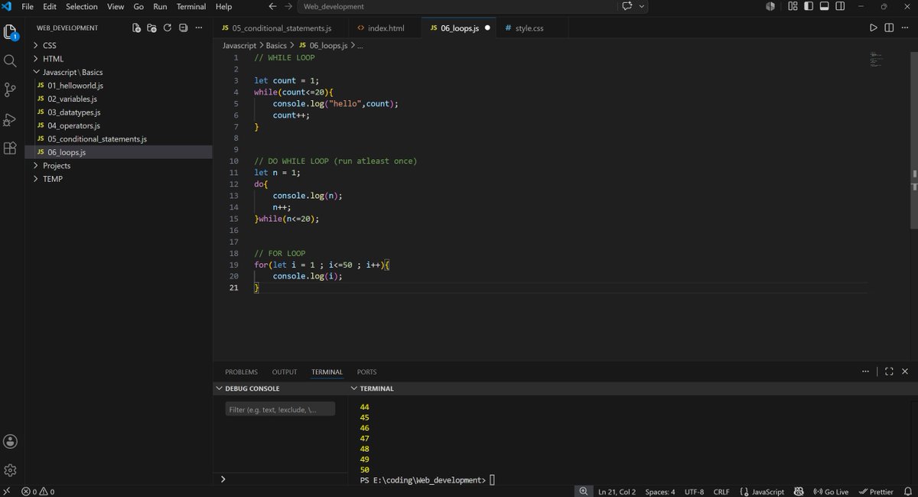
Task: Open the notifications bell in status bar
Action: click(908, 492)
